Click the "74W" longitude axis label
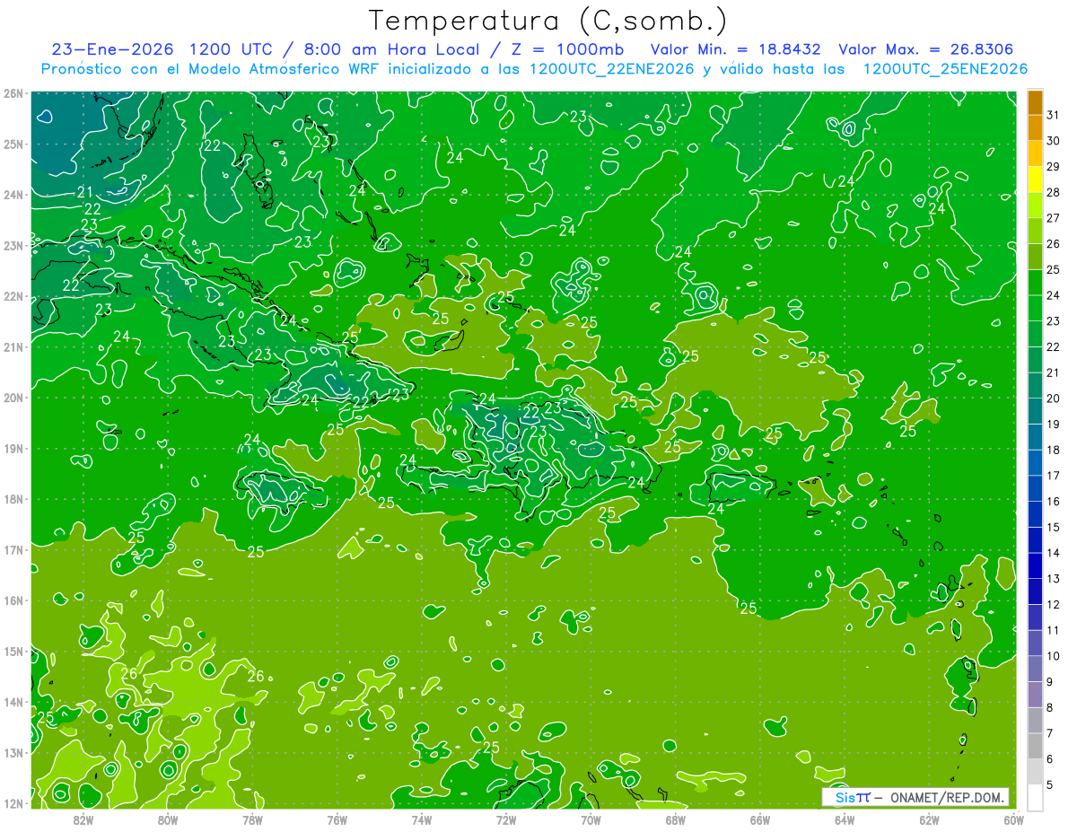 422,819
